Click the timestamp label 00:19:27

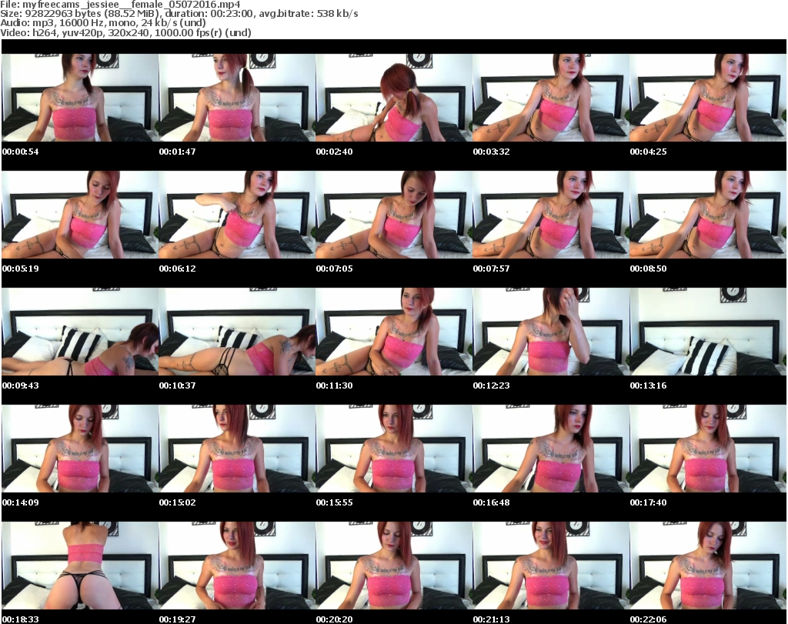(178, 619)
